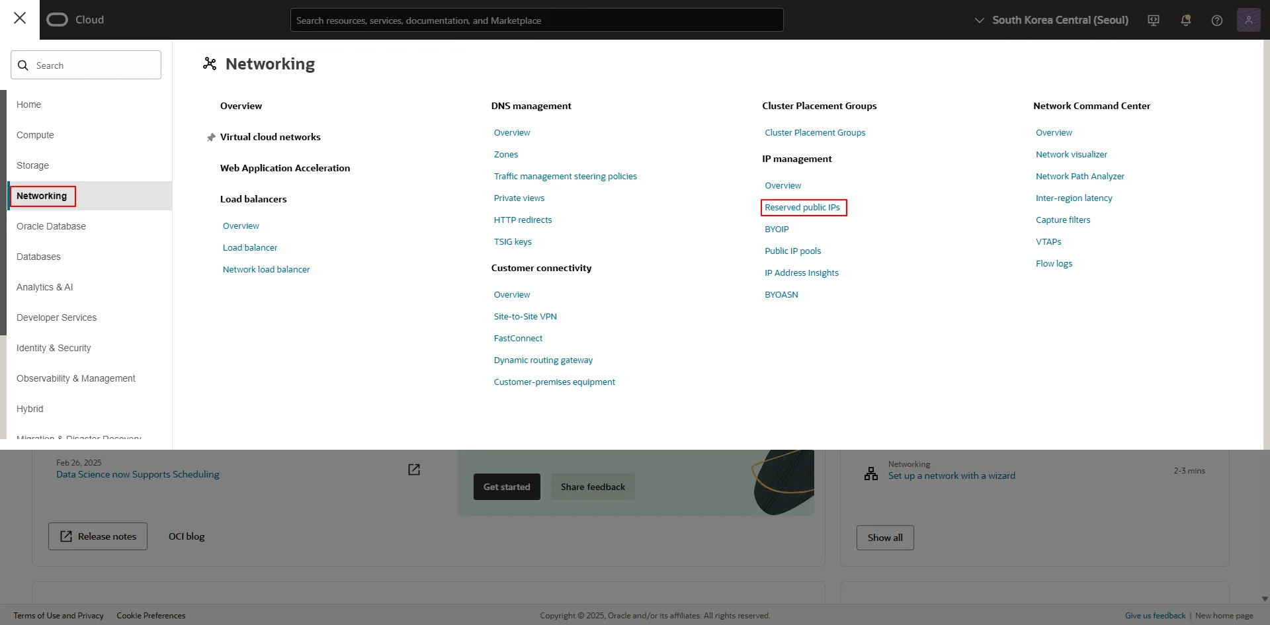Open Flow logs
The width and height of the screenshot is (1270, 625).
(1054, 263)
